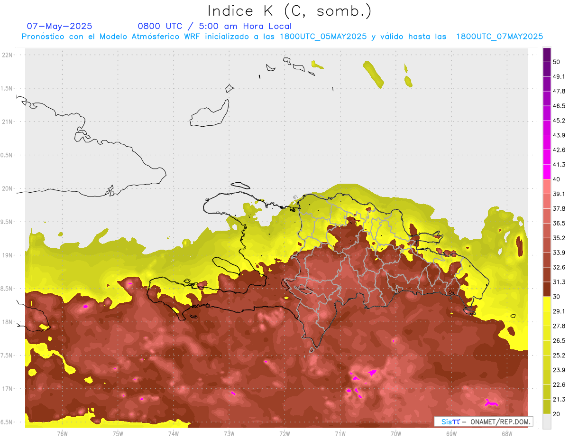Click the "69W" longitude axis label
The width and height of the screenshot is (569, 440).
point(451,433)
